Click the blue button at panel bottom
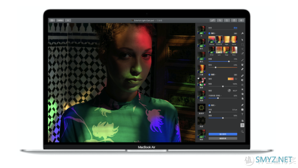This screenshot has height=168, width=298. pos(223,134)
